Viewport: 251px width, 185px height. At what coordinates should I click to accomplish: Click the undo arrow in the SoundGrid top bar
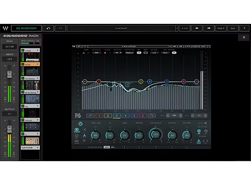coord(48,28)
